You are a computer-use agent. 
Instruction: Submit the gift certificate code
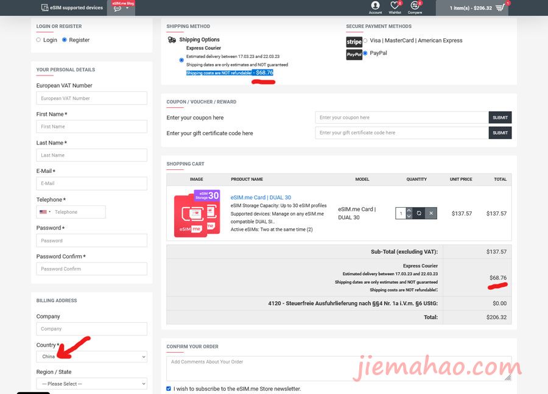coord(500,133)
